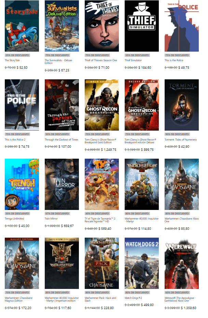Open the 'This Is the Police' title link
Screen dimensions: 208x318
174,60
